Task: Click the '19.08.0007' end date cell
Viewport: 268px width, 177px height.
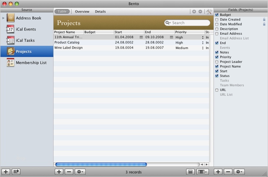Action: [x=155, y=48]
